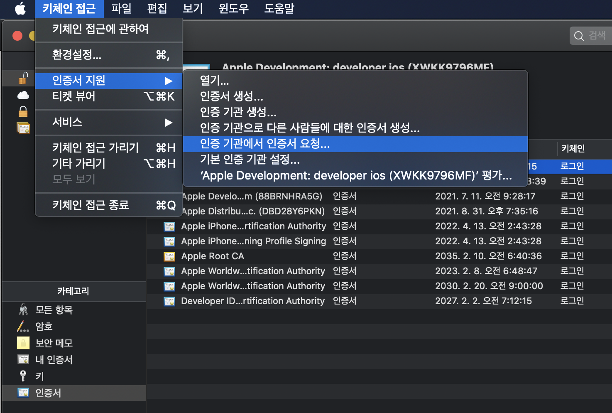
Task: Choose the 'Apple Development' 평가... item
Action: [355, 175]
